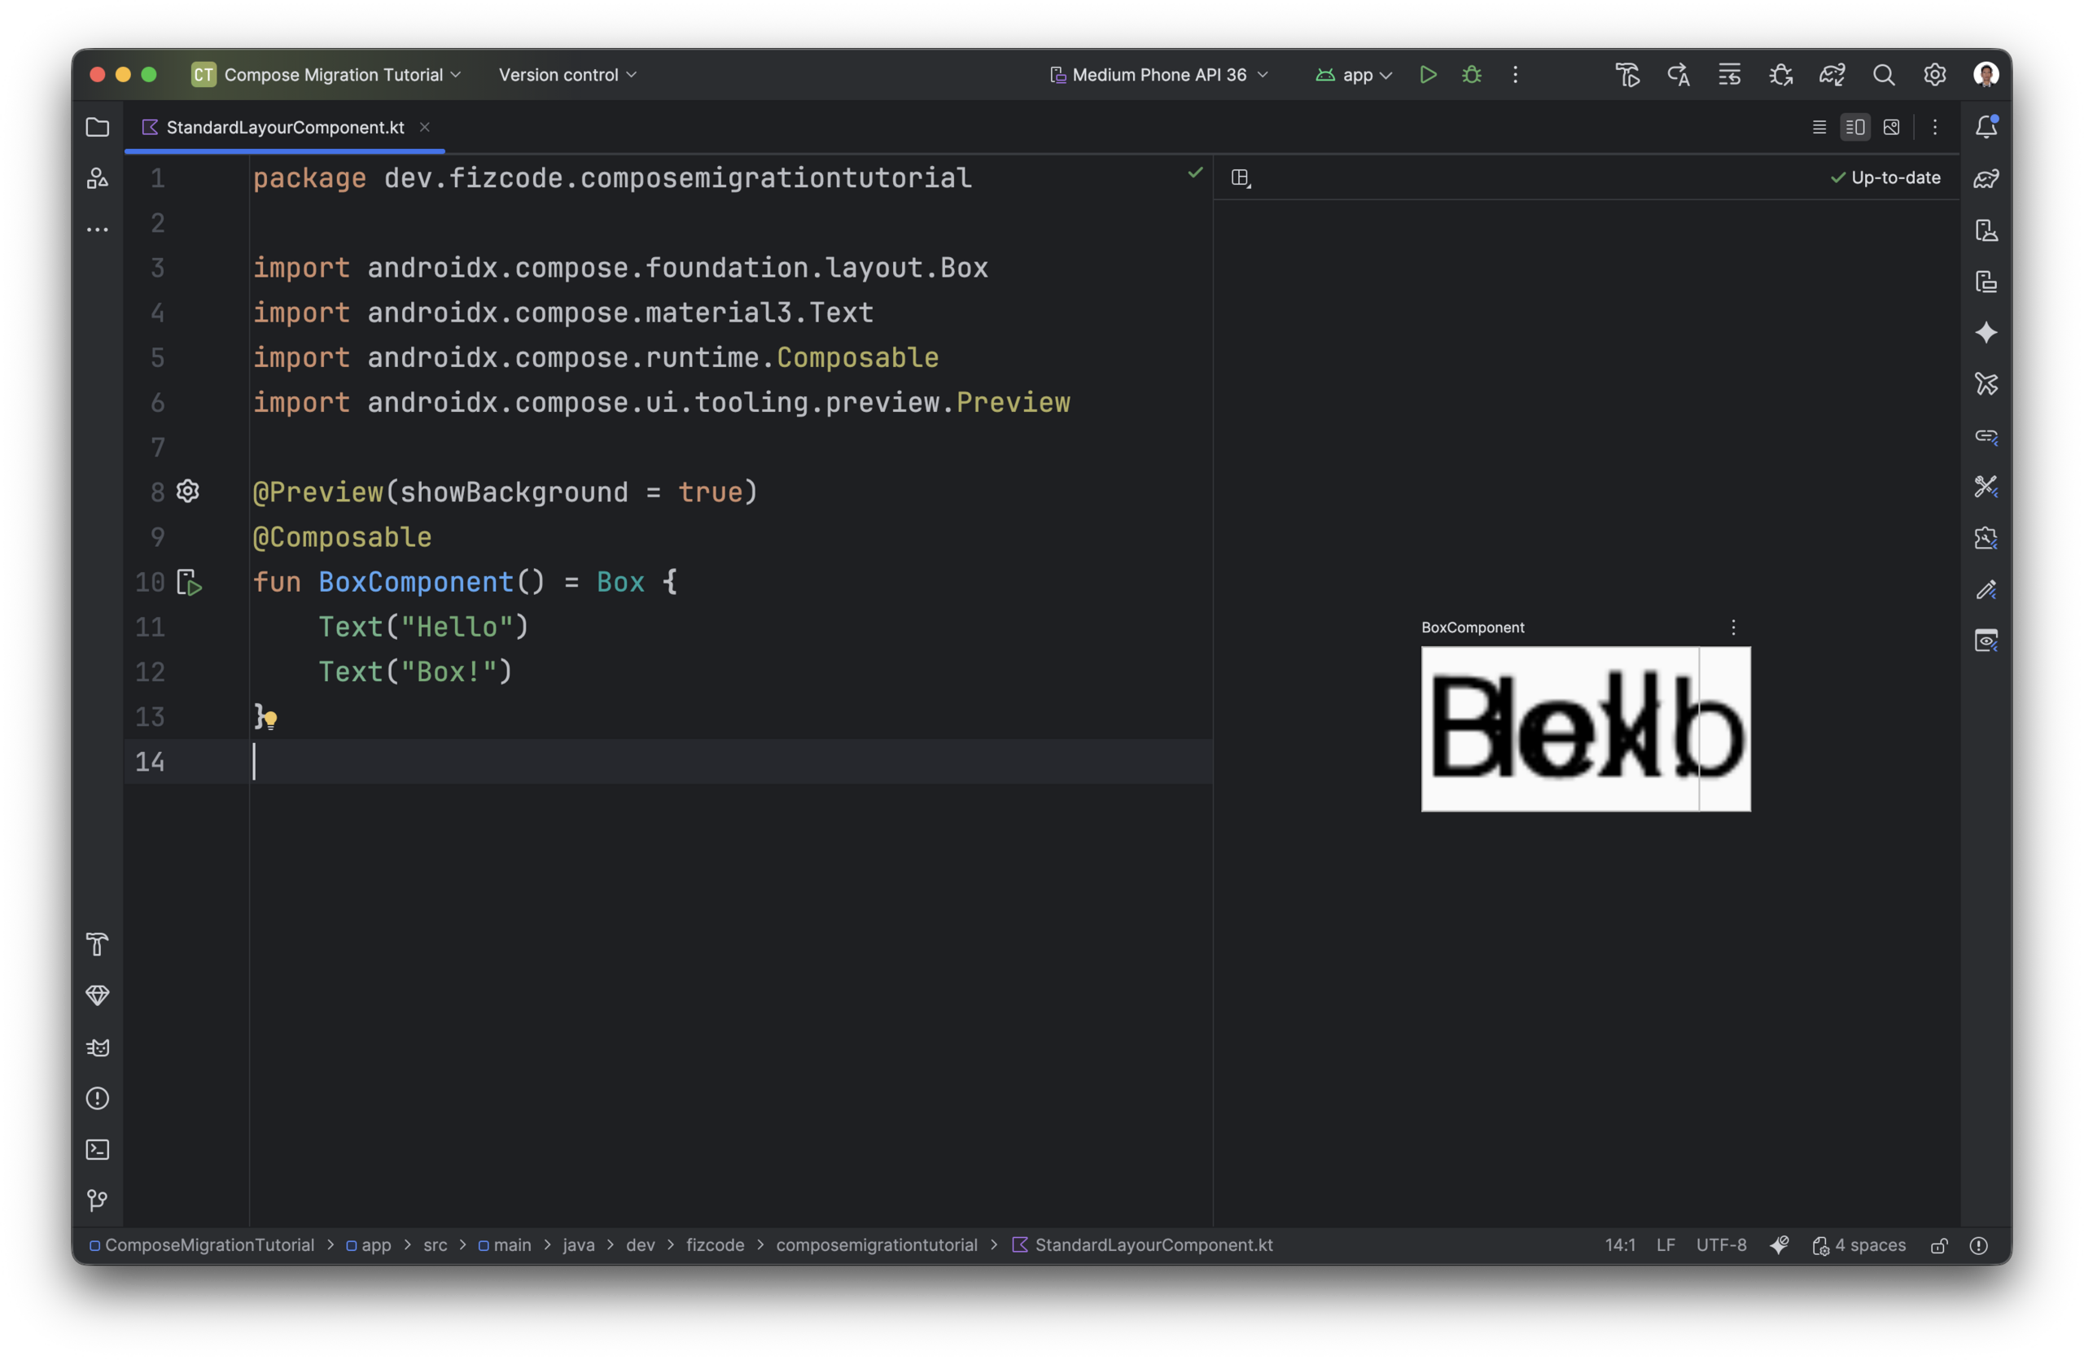The width and height of the screenshot is (2084, 1360).
Task: Select the StandardLayourComponent.kt editor tab
Action: 285,127
